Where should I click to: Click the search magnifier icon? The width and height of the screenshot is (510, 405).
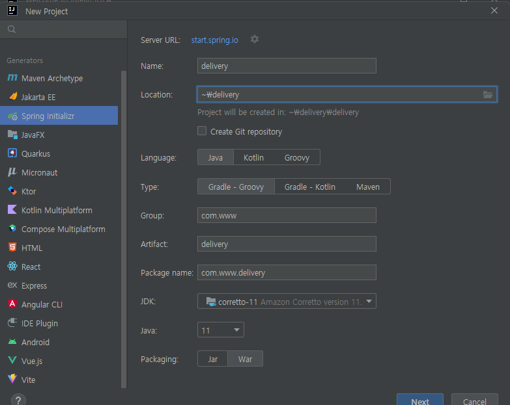coord(11,29)
